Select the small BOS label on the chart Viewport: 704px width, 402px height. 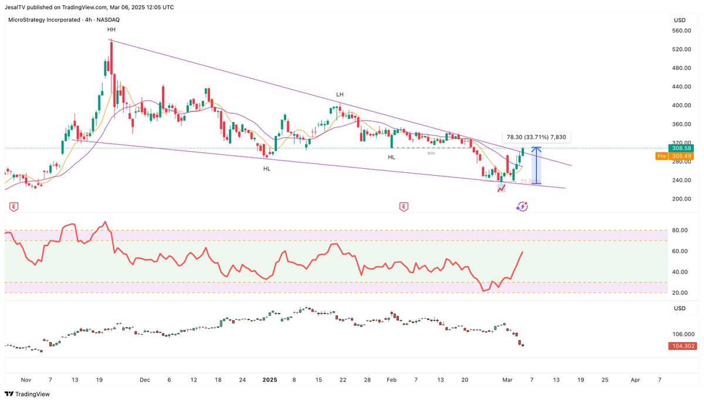431,153
